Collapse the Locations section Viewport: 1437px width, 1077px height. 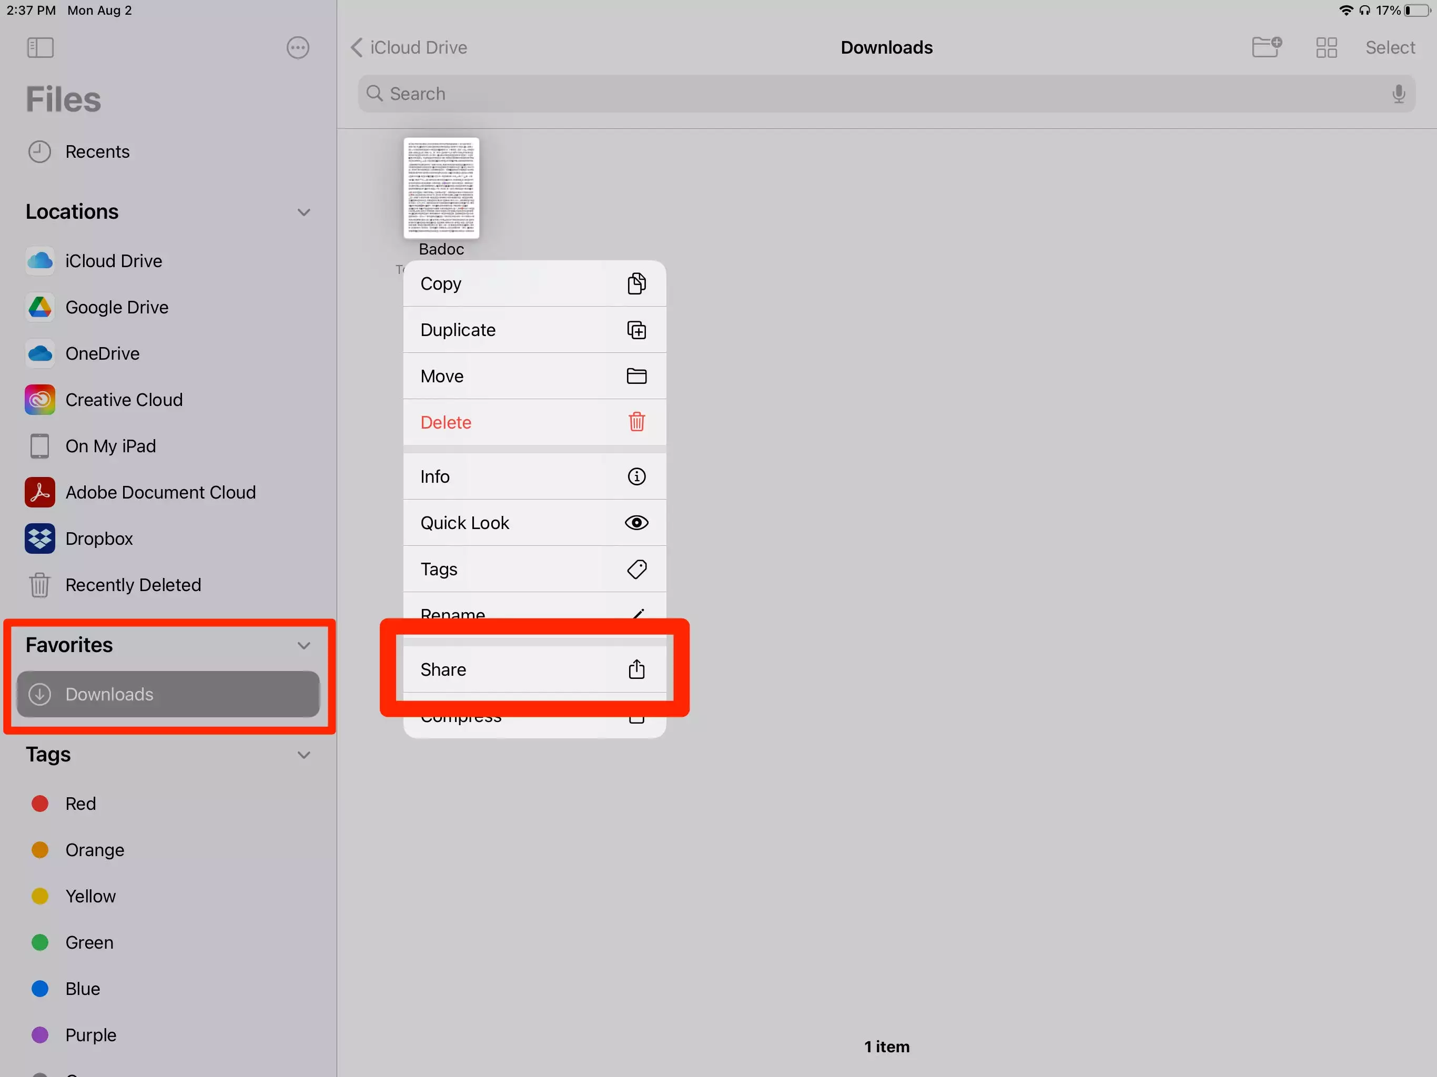pos(303,212)
